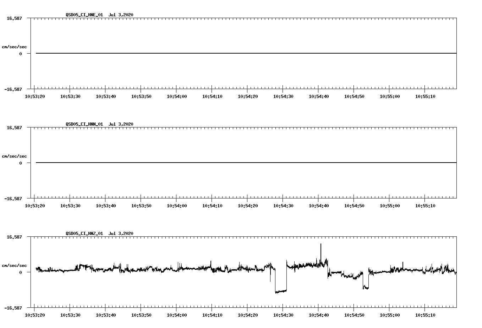Click the 10:55:10 time label under HNE chart
The height and width of the screenshot is (328, 482).
425,96
